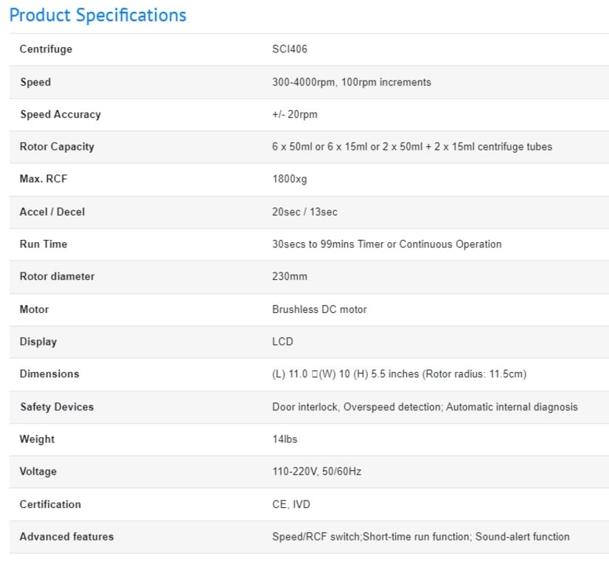Click the Rotor Capacity label
This screenshot has width=609, height=567.
tap(57, 147)
